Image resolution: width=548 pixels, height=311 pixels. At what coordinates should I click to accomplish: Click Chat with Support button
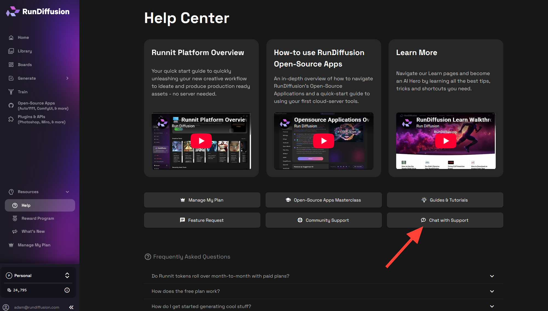tap(445, 220)
